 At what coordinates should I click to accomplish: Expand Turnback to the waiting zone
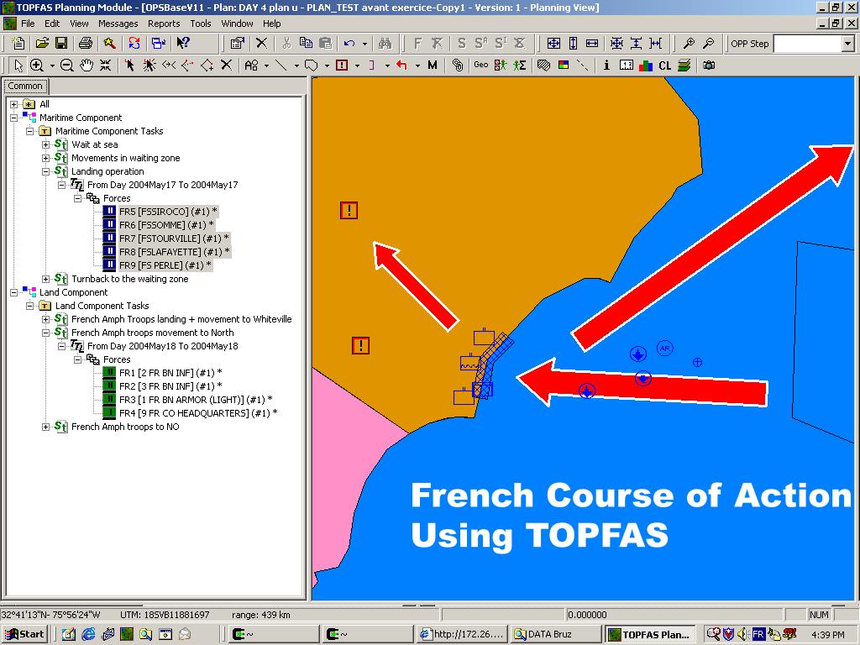pos(46,279)
